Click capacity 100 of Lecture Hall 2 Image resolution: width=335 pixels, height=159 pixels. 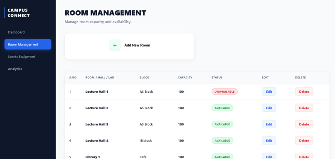click(x=181, y=108)
